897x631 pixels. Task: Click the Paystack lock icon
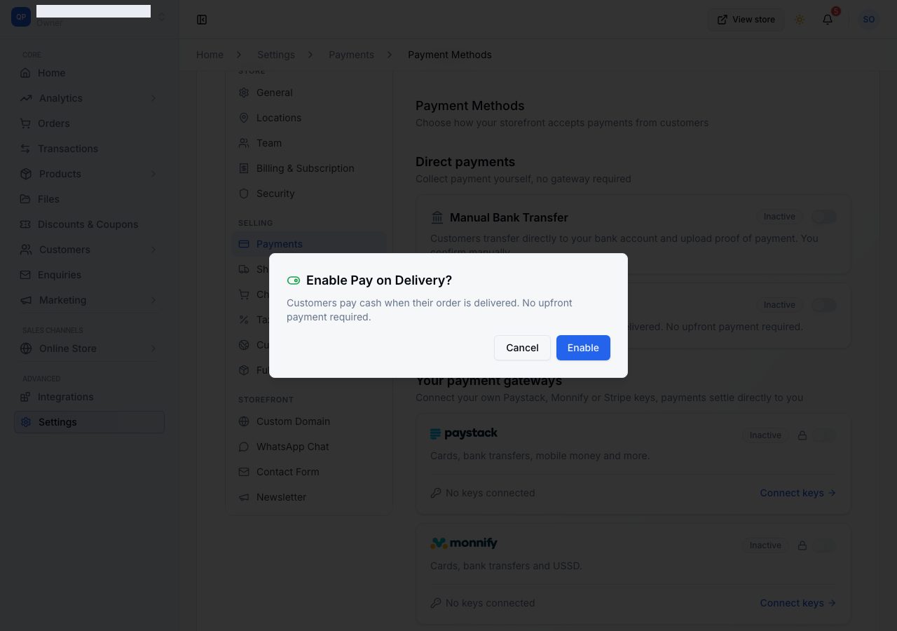click(802, 435)
